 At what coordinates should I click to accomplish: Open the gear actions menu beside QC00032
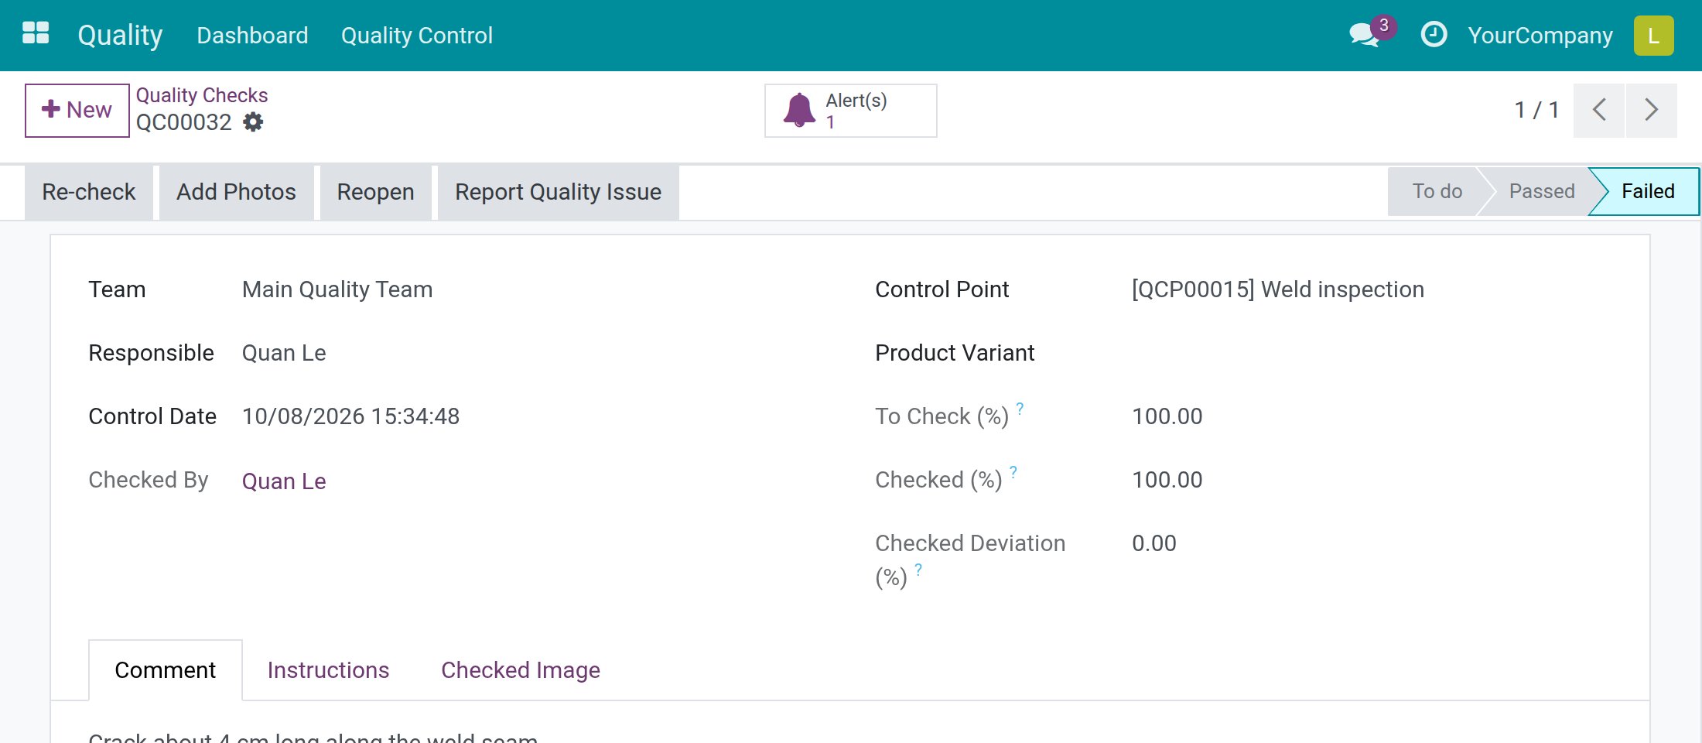253,122
